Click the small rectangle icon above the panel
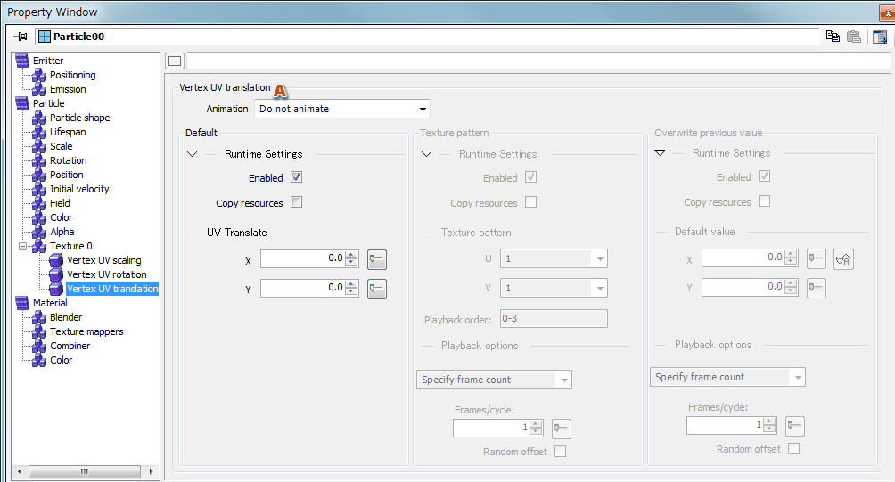This screenshot has width=895, height=482. click(175, 61)
